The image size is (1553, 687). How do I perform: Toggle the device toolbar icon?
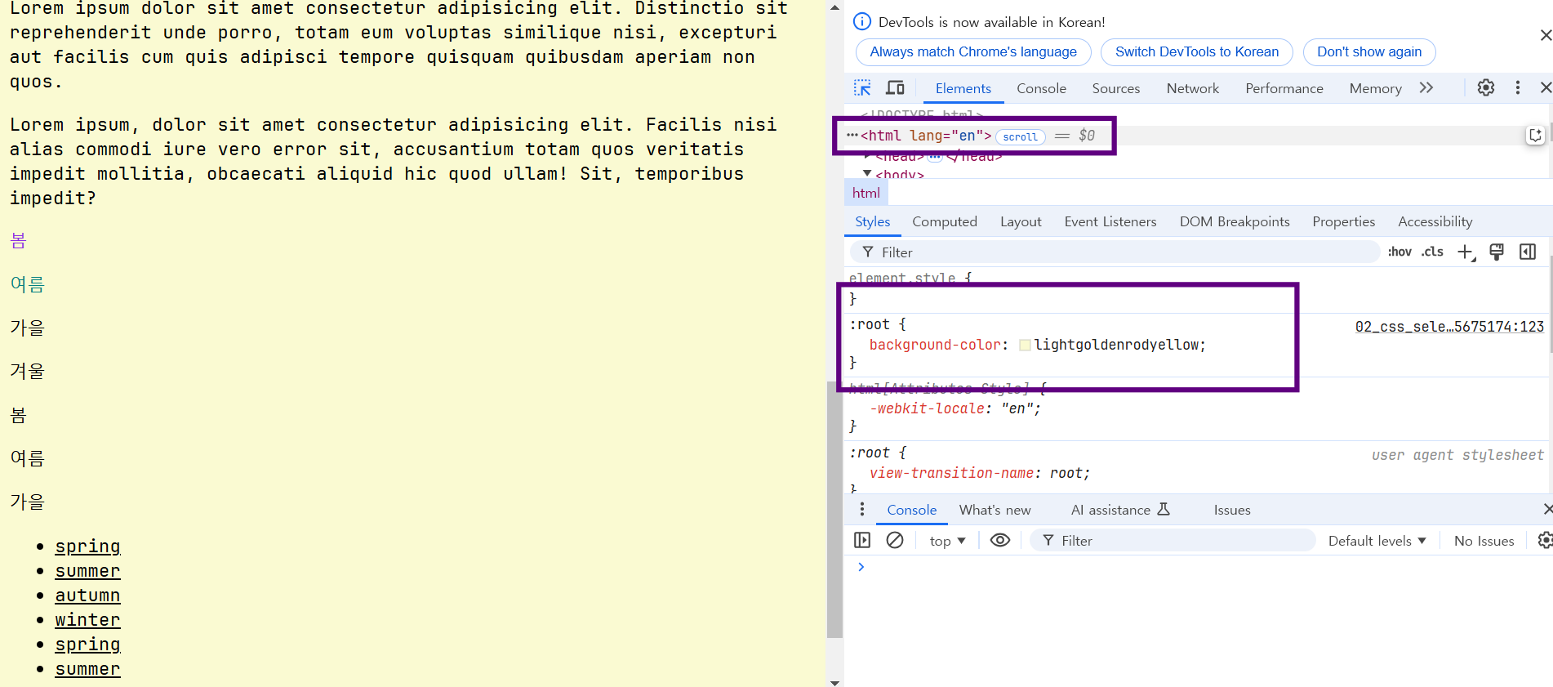click(x=896, y=88)
